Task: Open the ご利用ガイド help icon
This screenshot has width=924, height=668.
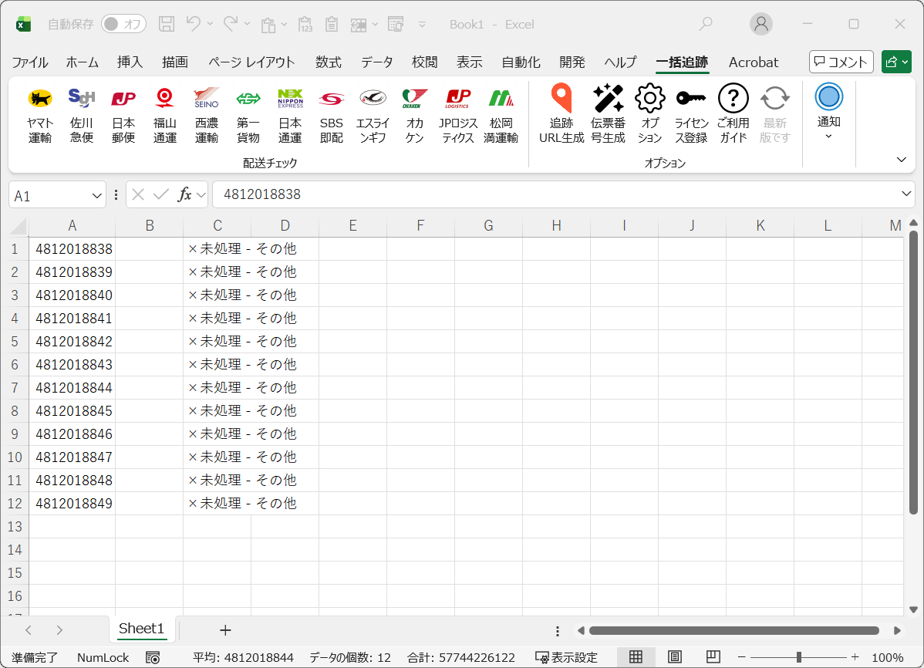Action: pyautogui.click(x=733, y=112)
